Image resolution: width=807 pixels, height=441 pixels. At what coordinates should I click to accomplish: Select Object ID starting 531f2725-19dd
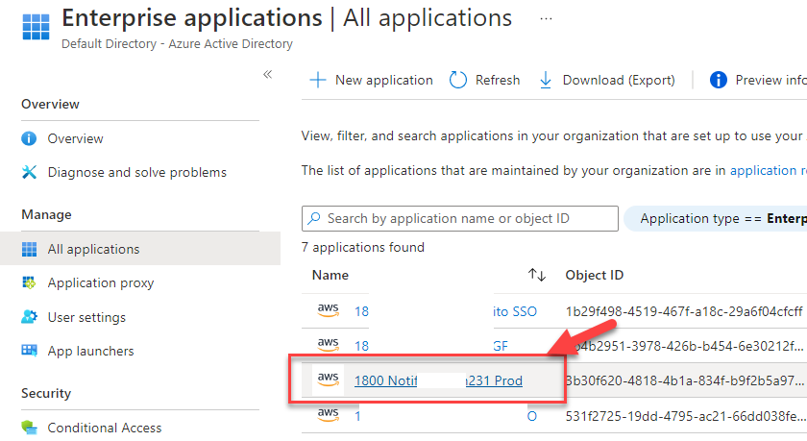click(685, 416)
